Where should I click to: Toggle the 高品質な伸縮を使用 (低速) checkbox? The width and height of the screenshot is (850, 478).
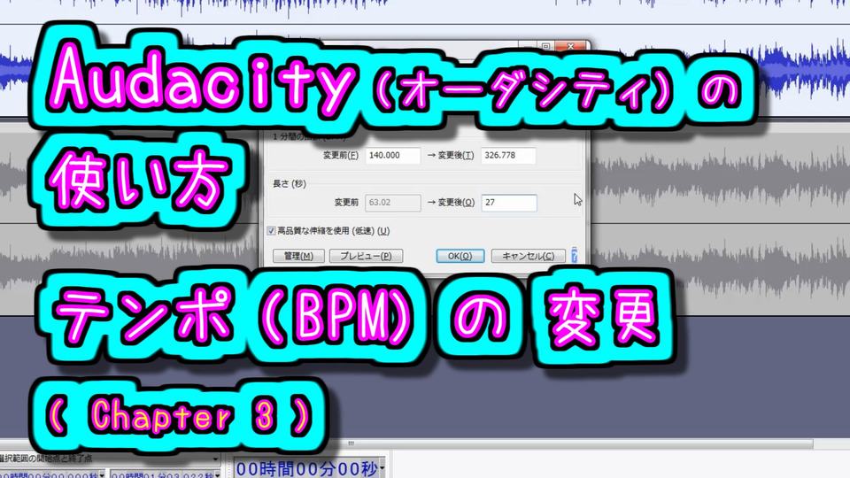tap(271, 231)
